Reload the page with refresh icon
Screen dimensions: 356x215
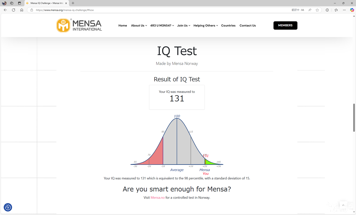[13, 10]
